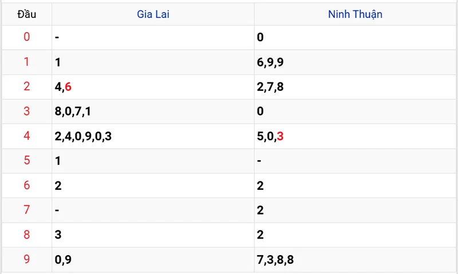Select the red row head number 0
The height and width of the screenshot is (274, 458).
coord(26,37)
